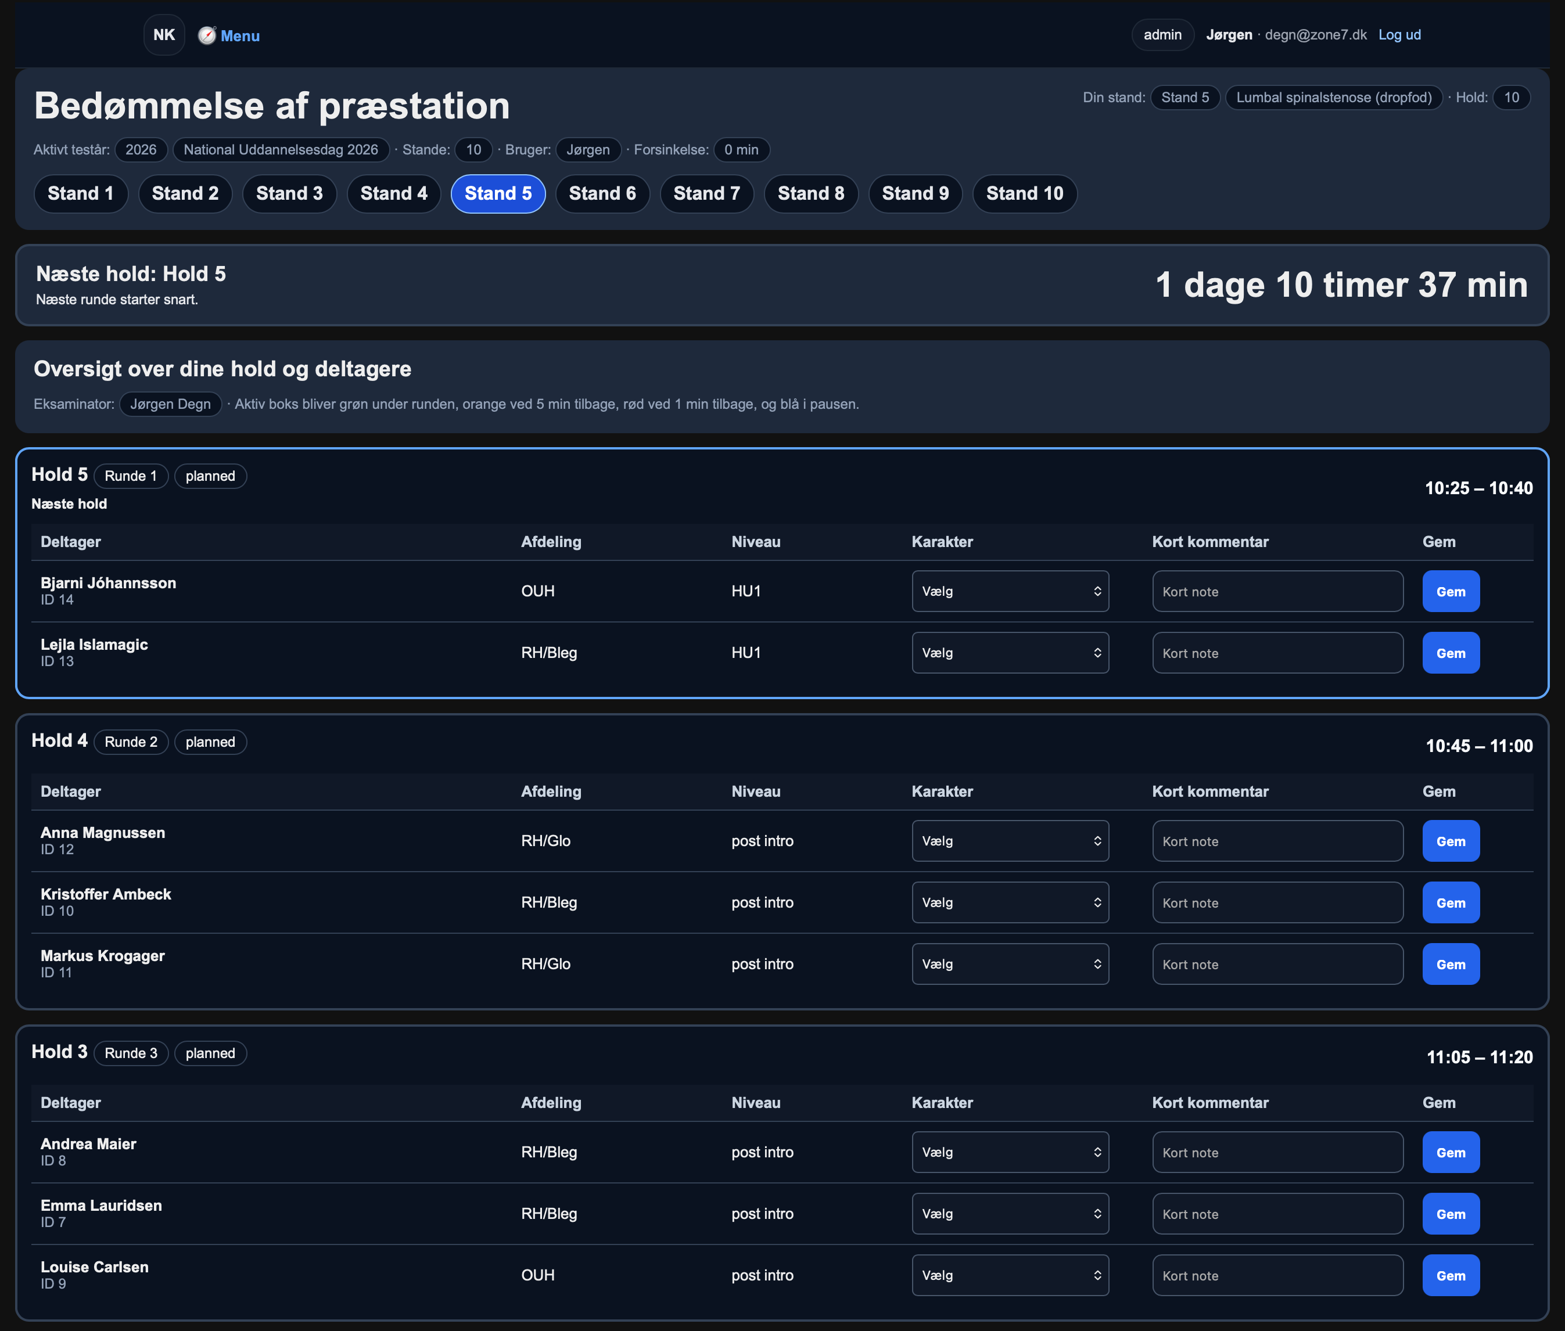Click the Log ud link

pyautogui.click(x=1399, y=35)
